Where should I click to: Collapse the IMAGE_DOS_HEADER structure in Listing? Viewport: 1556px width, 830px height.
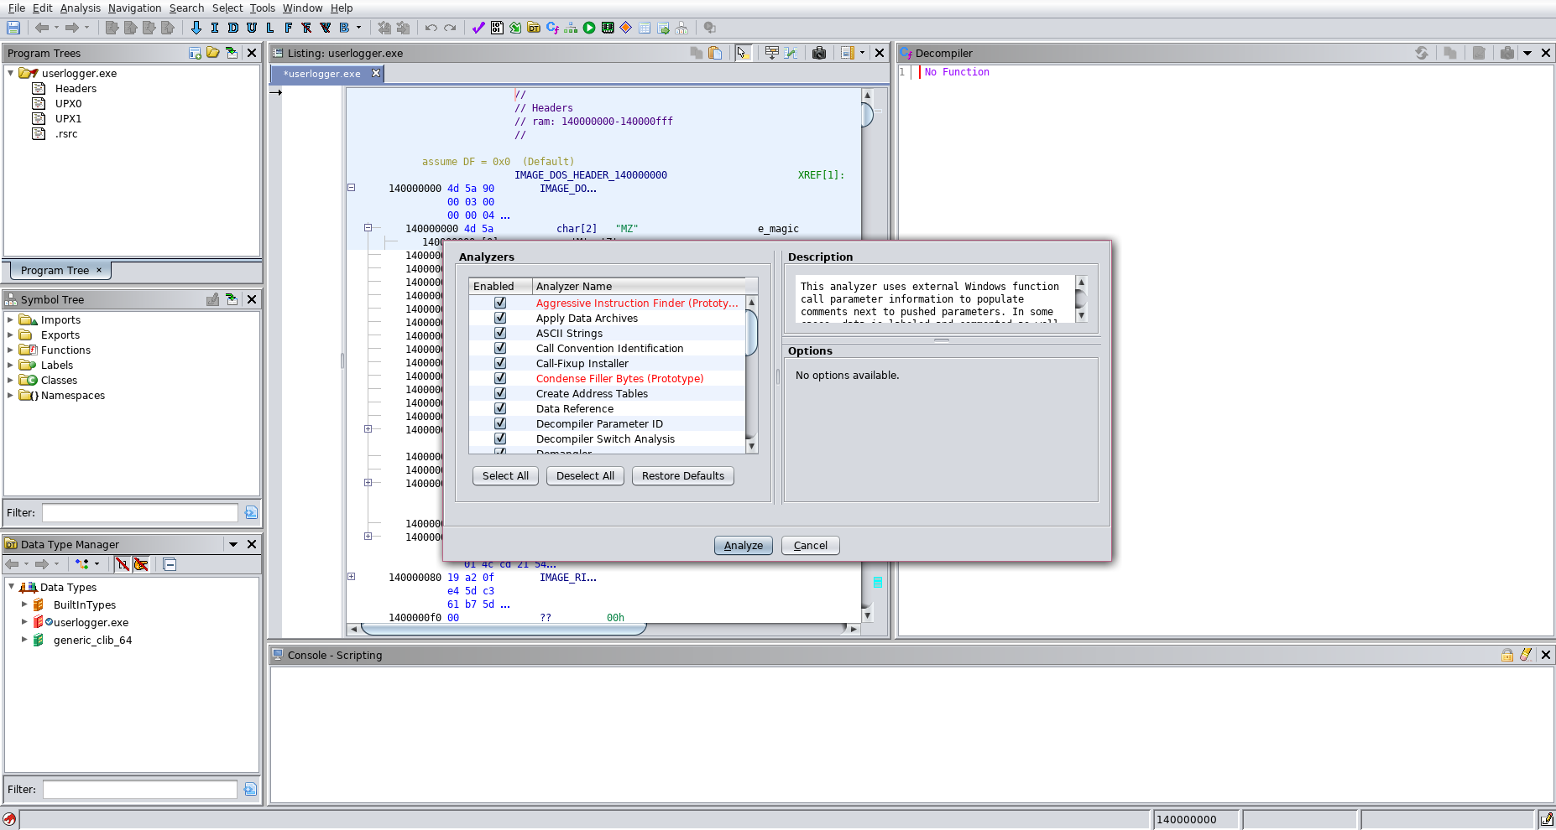tap(351, 188)
